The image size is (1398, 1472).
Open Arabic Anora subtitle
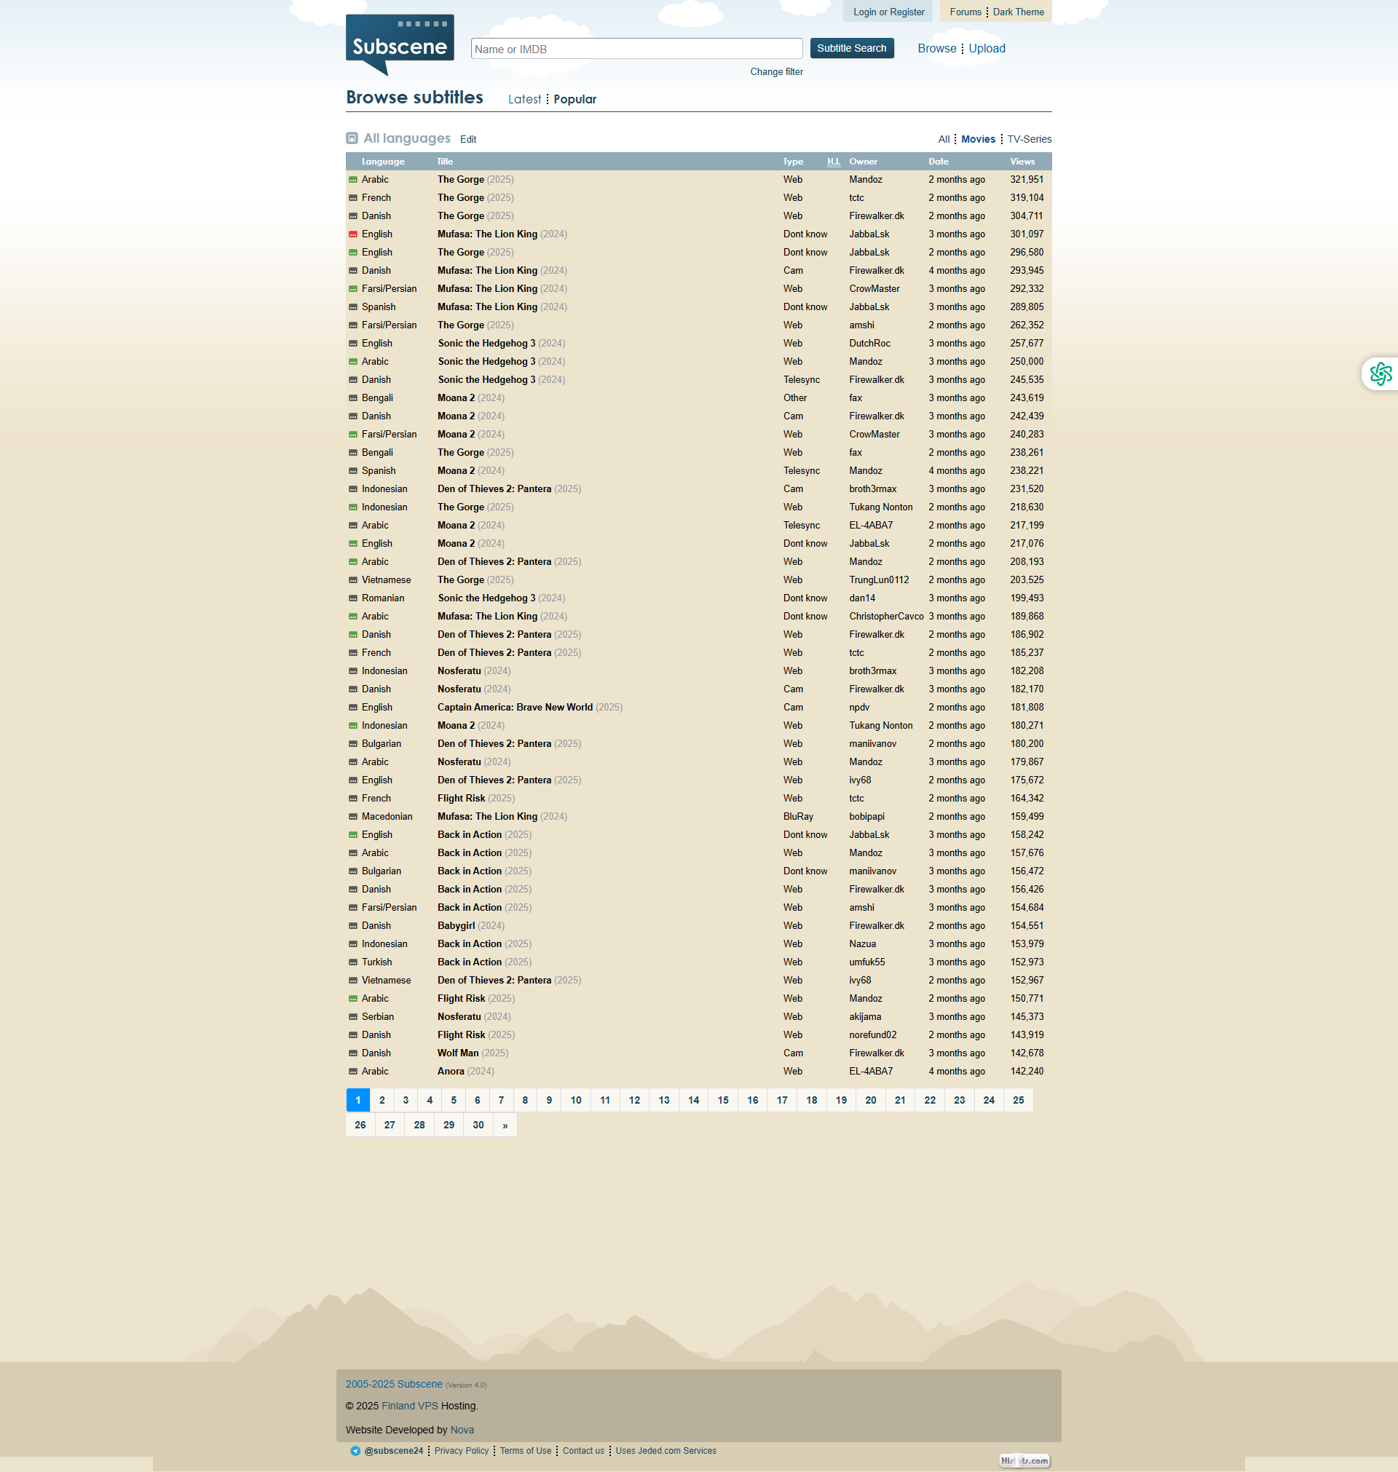(x=466, y=1071)
